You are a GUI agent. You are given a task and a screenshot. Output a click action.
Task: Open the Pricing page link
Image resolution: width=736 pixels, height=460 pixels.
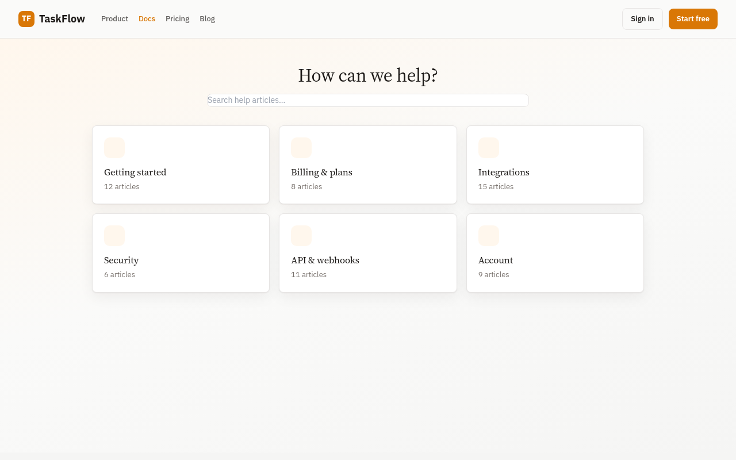(177, 19)
